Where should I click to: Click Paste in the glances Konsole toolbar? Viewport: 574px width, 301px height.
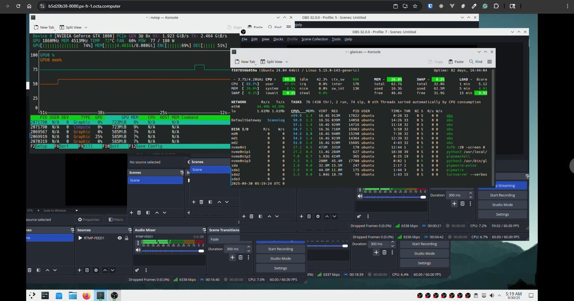click(x=455, y=62)
